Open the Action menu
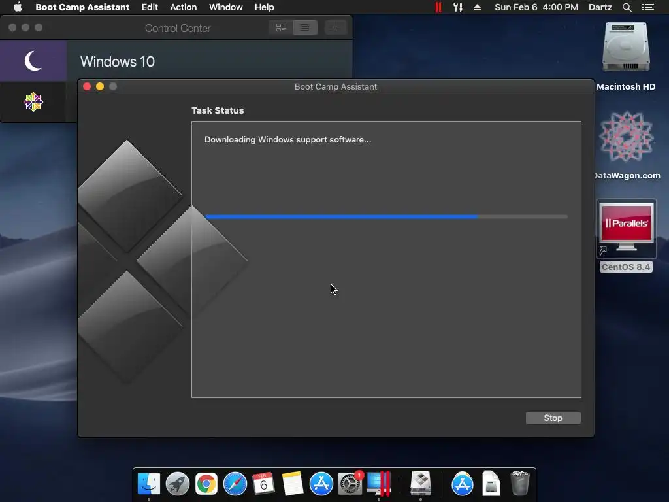Screen dimensions: 669x502 [184, 7]
